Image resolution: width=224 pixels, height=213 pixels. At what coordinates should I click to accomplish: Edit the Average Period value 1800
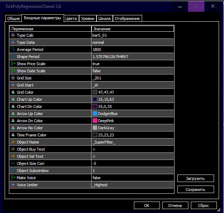coord(132,50)
